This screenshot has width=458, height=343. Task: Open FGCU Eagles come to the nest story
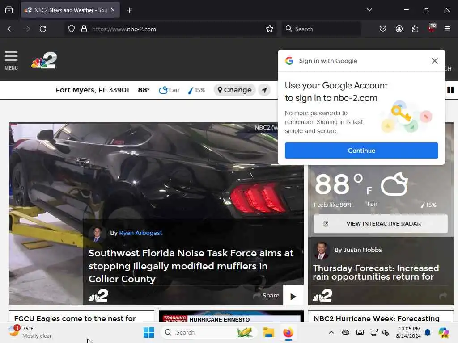(75, 318)
